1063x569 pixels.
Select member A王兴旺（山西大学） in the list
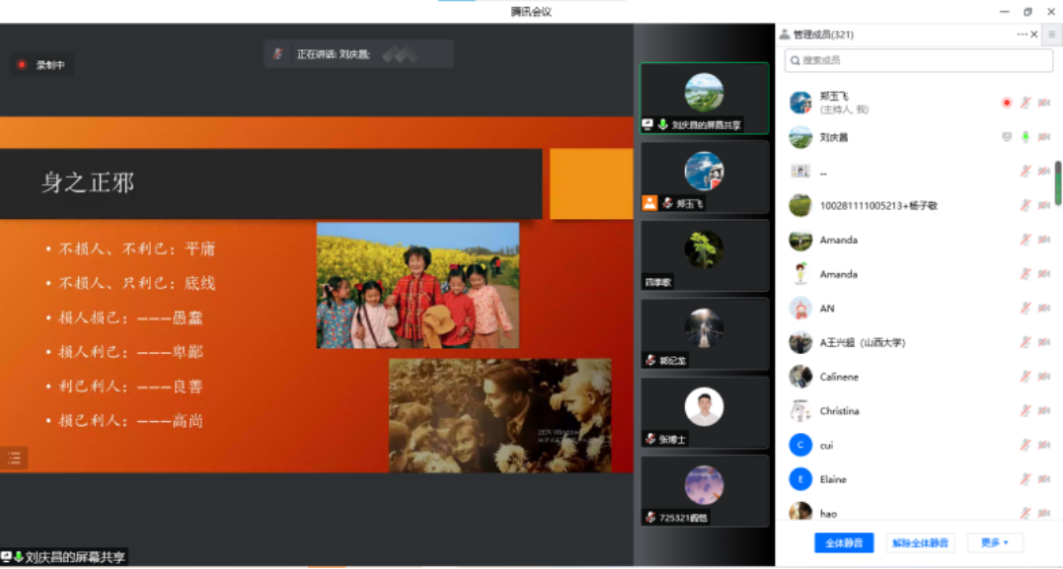(x=862, y=343)
